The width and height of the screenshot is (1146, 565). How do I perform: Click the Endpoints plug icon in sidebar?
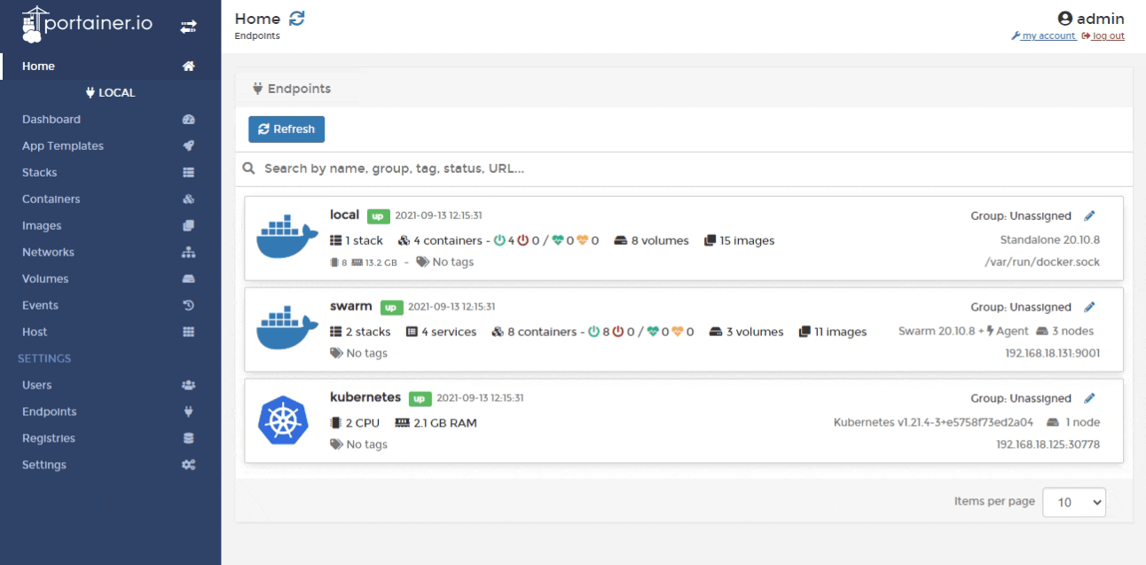click(x=188, y=412)
